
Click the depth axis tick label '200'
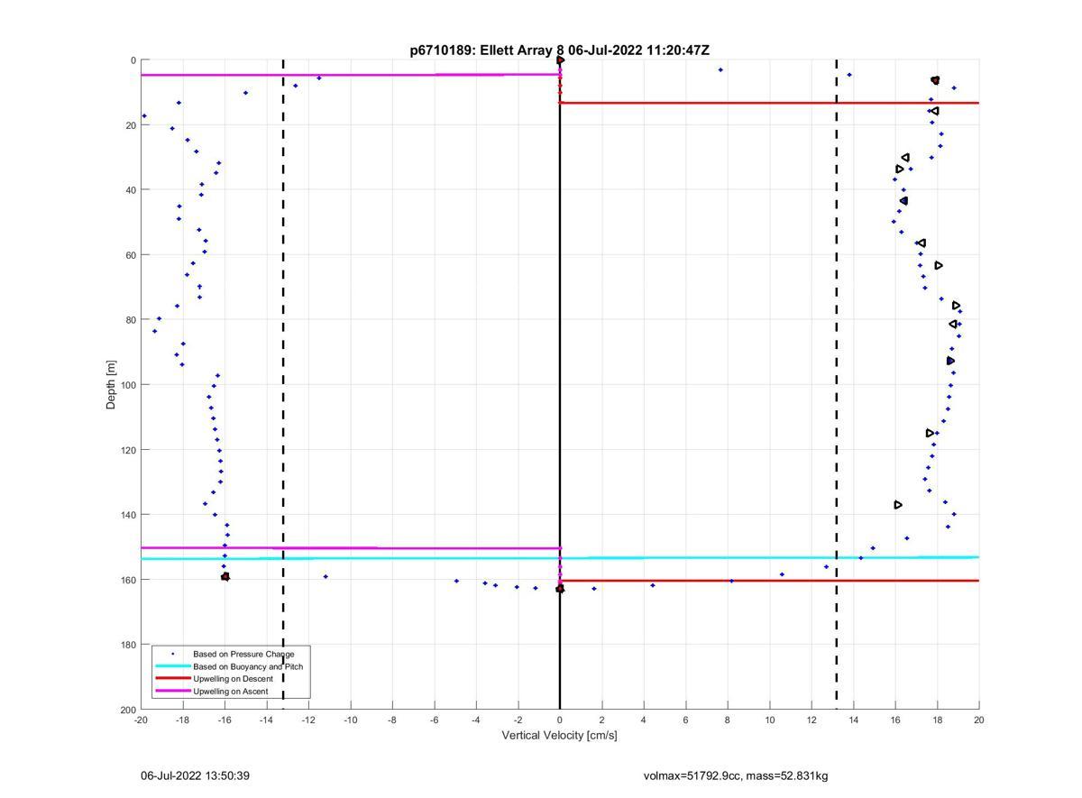coord(127,710)
